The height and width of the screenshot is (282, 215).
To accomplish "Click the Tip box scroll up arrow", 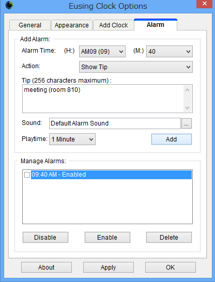I will tap(187, 90).
